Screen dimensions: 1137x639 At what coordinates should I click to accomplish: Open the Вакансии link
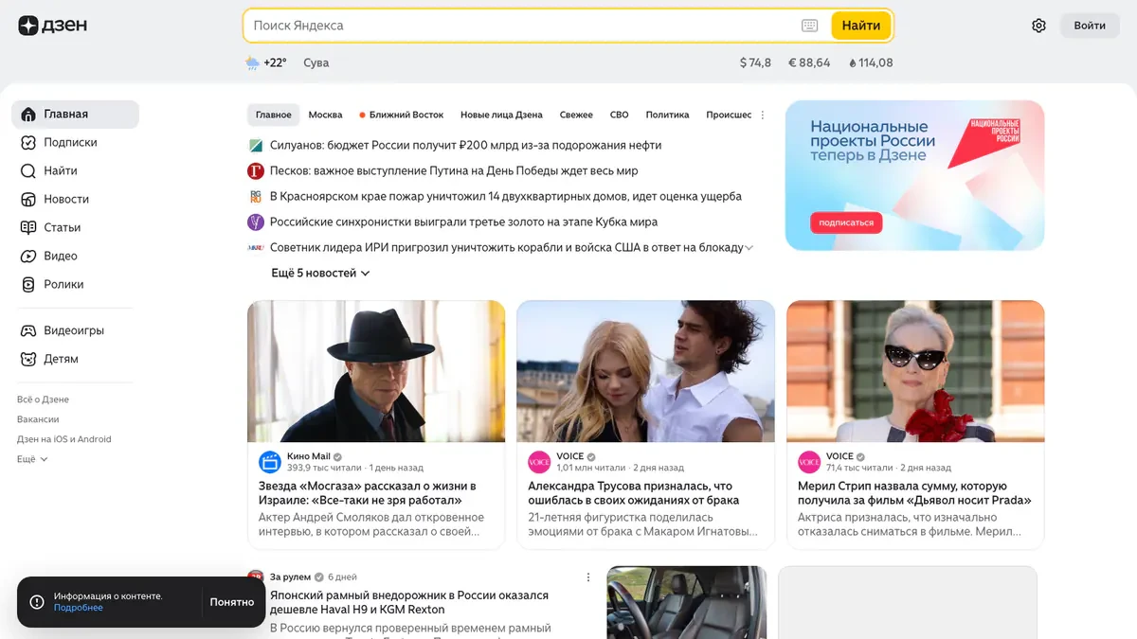coord(38,419)
